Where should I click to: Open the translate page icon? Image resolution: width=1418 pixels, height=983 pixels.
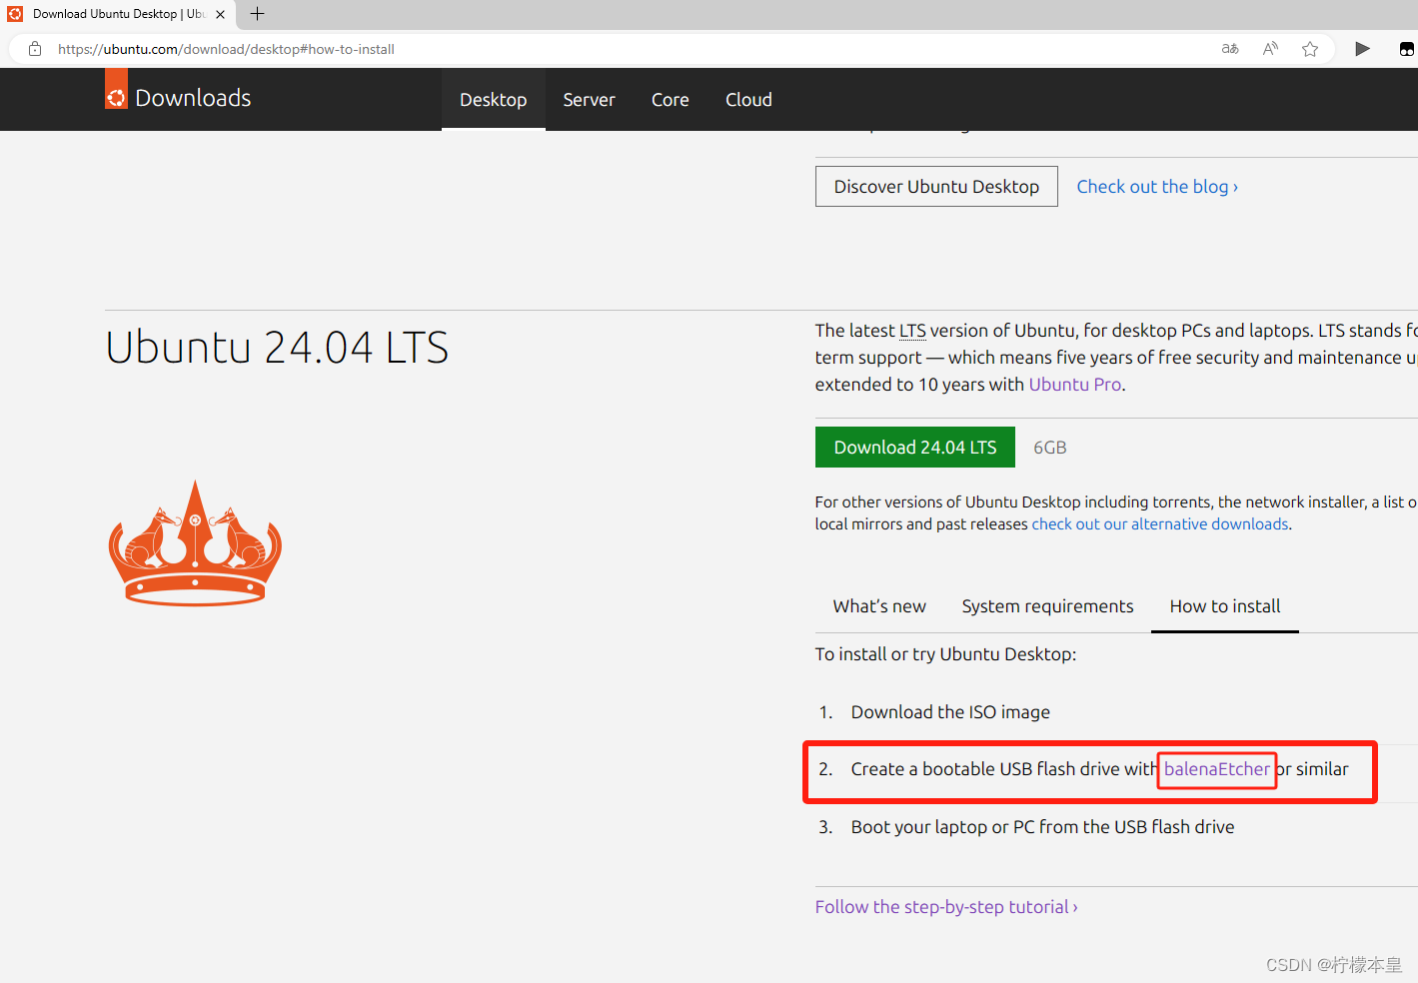tap(1229, 48)
